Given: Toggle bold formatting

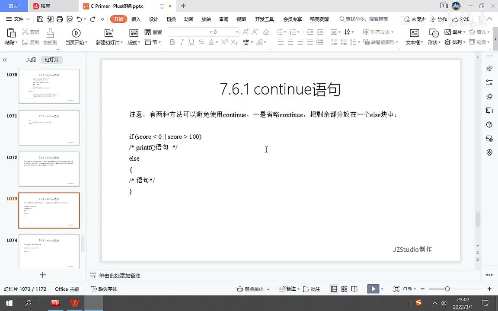Looking at the screenshot, I should [x=172, y=42].
